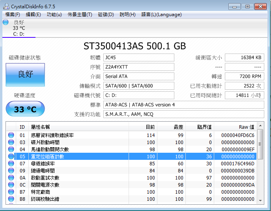Click the ID column header

pyautogui.click(x=22, y=127)
